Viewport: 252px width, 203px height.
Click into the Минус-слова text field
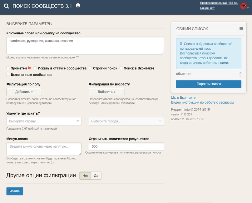click(44, 149)
